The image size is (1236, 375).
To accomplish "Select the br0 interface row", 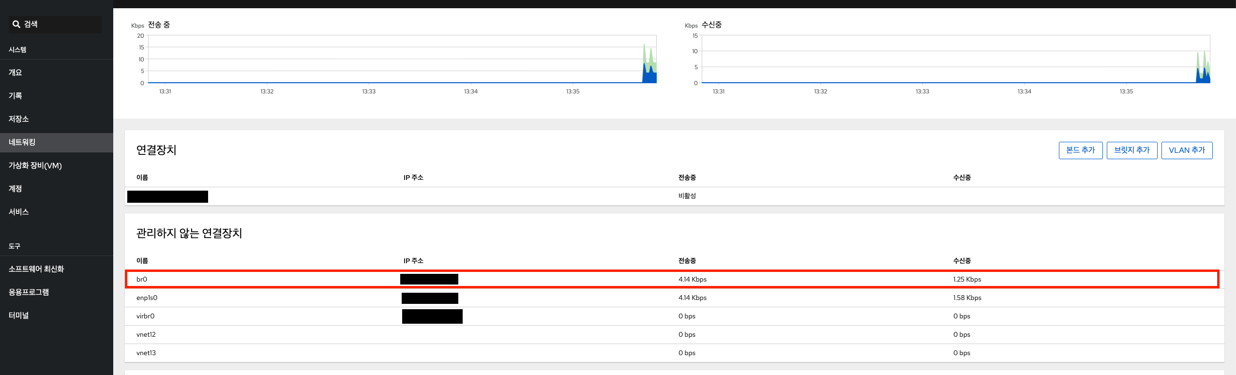I will point(142,279).
